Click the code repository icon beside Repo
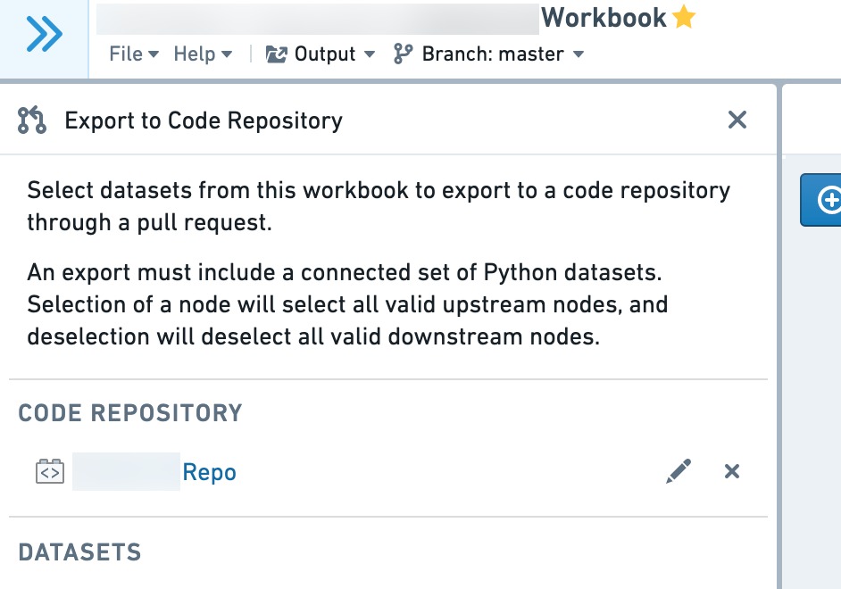841x589 pixels. [50, 471]
